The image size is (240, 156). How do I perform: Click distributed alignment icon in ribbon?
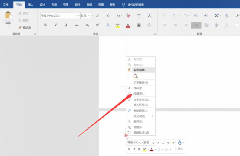207,25
